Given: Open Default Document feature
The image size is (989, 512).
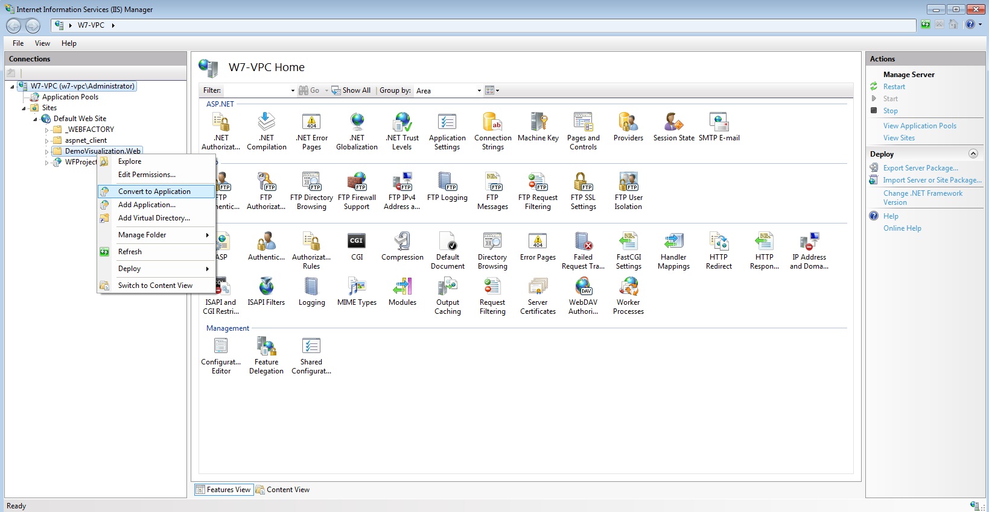Looking at the screenshot, I should (x=448, y=251).
